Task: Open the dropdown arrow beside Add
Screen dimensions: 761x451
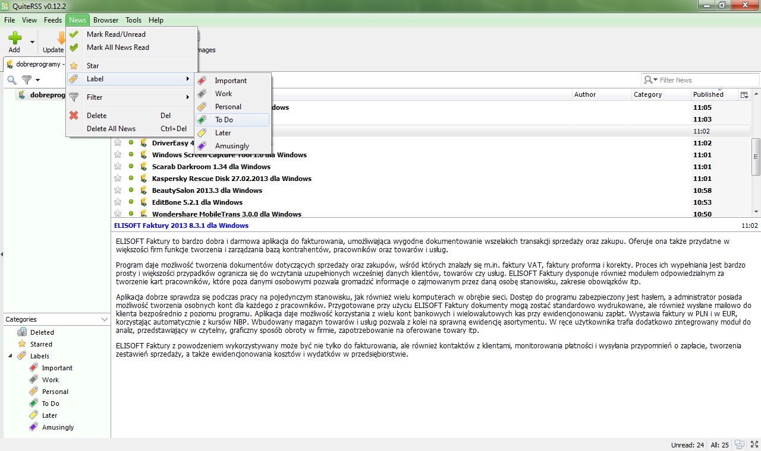Action: point(32,43)
